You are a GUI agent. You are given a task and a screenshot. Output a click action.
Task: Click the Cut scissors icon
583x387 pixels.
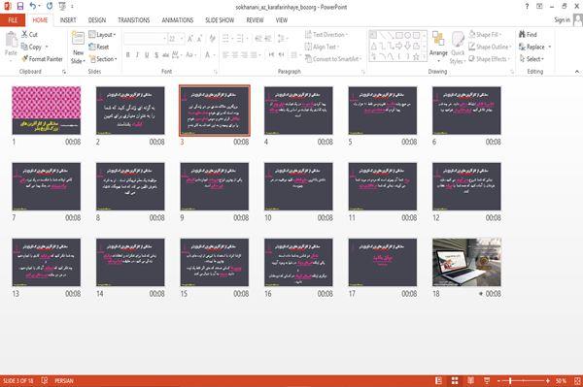coord(24,35)
